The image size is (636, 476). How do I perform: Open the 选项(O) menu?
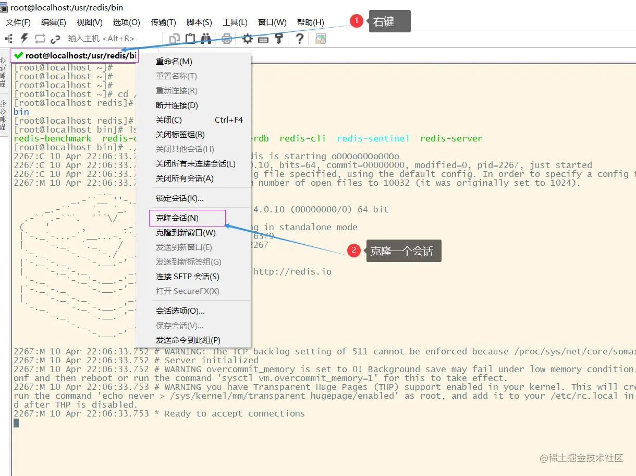126,22
